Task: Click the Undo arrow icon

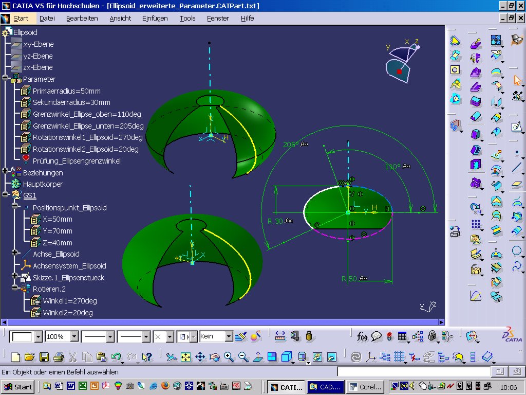Action: click(x=116, y=357)
